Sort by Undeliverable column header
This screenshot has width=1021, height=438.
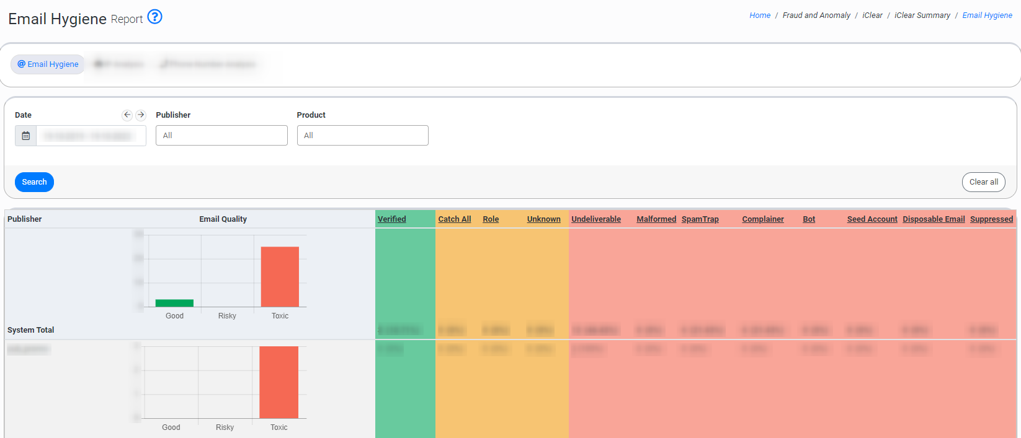coord(595,219)
